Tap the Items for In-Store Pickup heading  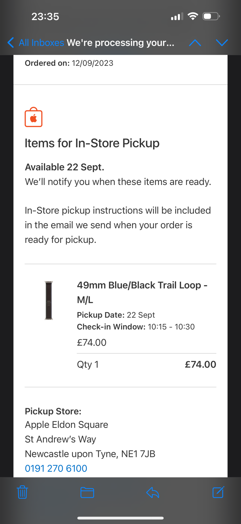coord(92,143)
